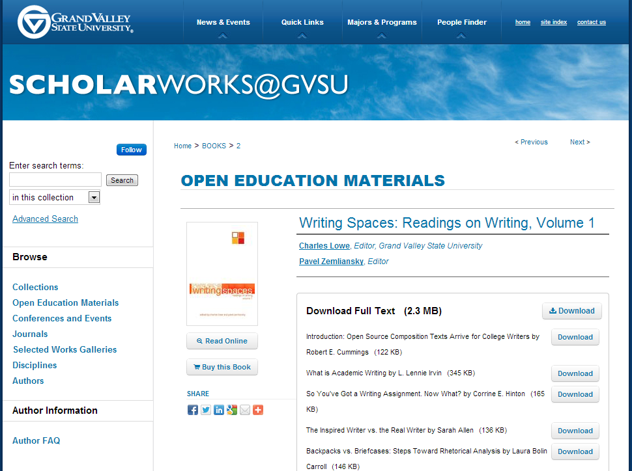
Task: Go to Home breadcrumb
Action: (182, 146)
